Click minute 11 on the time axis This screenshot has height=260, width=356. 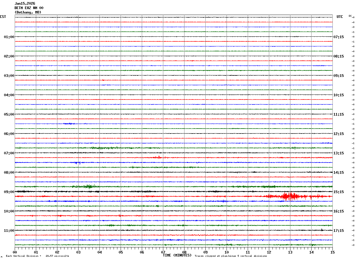(x=248, y=252)
